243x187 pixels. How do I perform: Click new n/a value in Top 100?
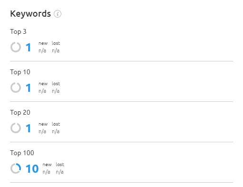(x=46, y=172)
